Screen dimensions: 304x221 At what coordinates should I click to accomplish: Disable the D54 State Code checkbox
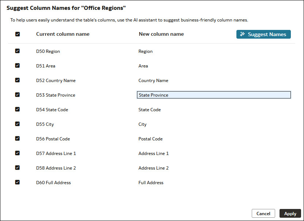point(17,109)
